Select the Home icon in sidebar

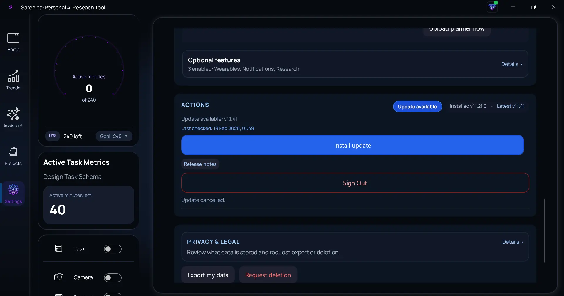click(13, 38)
